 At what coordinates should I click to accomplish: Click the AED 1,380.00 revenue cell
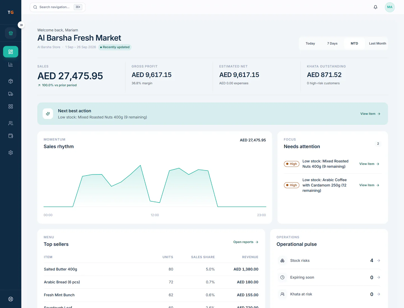246,269
